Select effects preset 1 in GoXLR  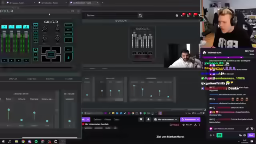pos(36,24)
